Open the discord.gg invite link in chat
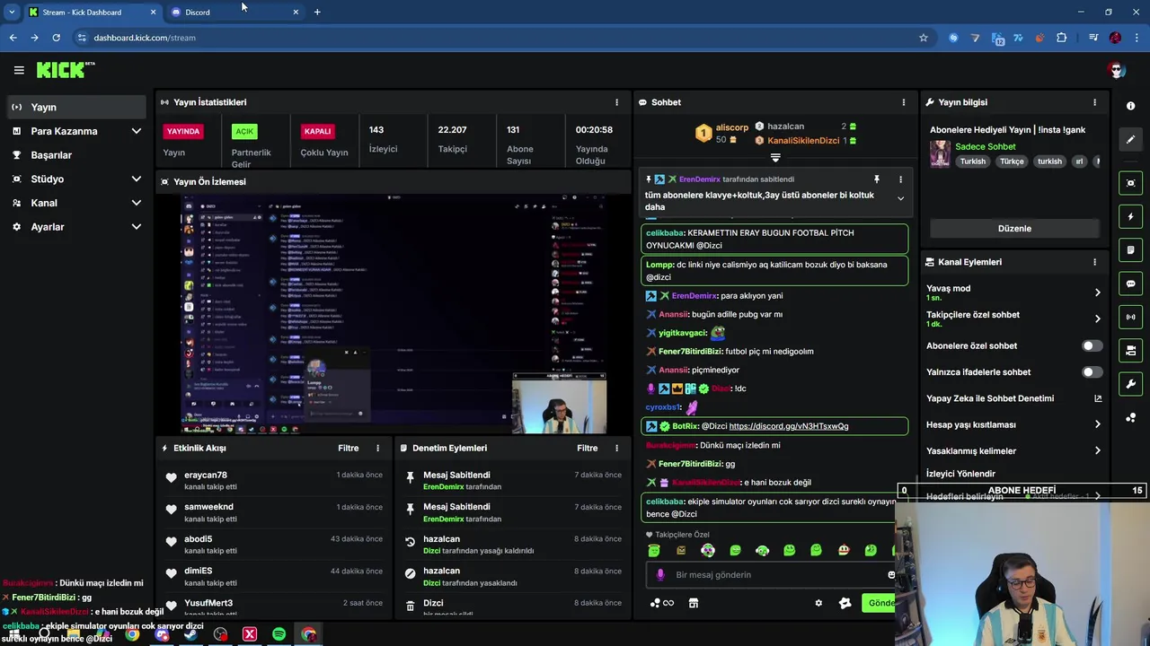The image size is (1150, 646). [x=789, y=426]
